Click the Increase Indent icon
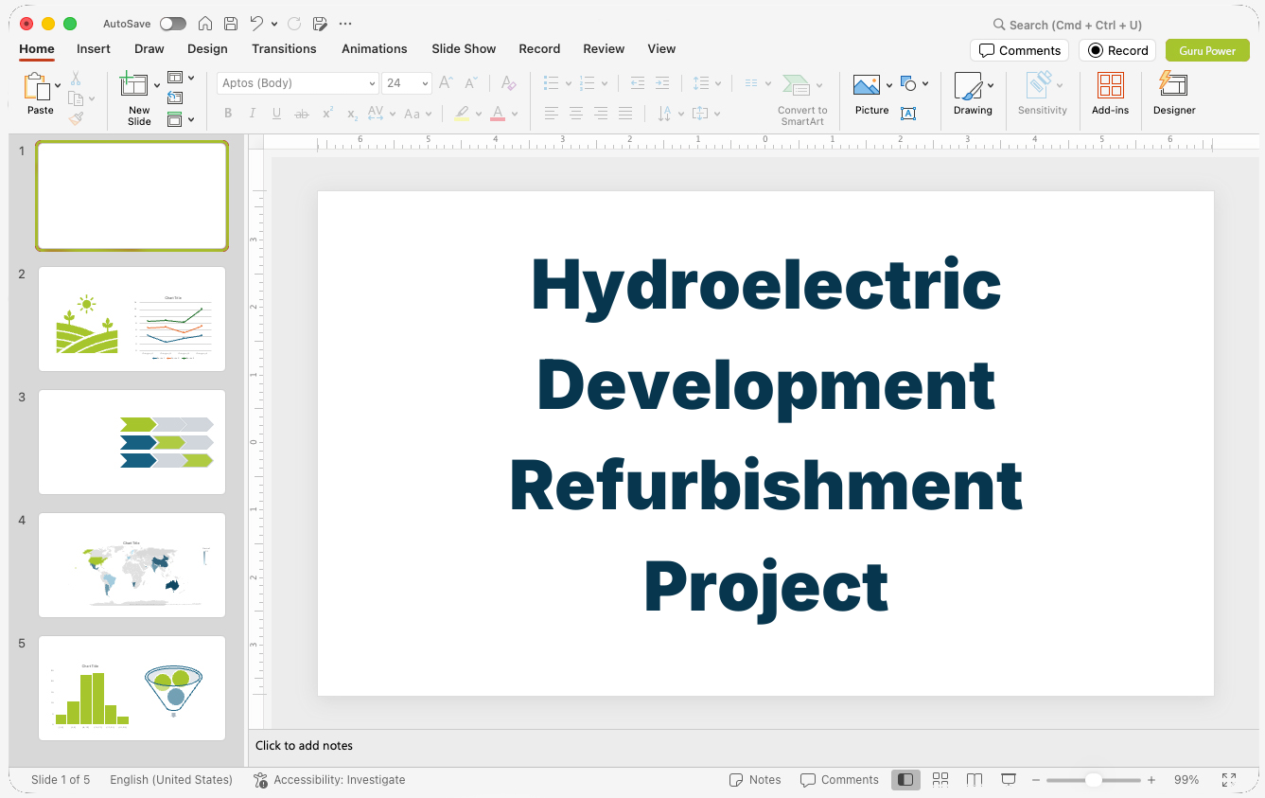1265x798 pixels. (x=662, y=83)
